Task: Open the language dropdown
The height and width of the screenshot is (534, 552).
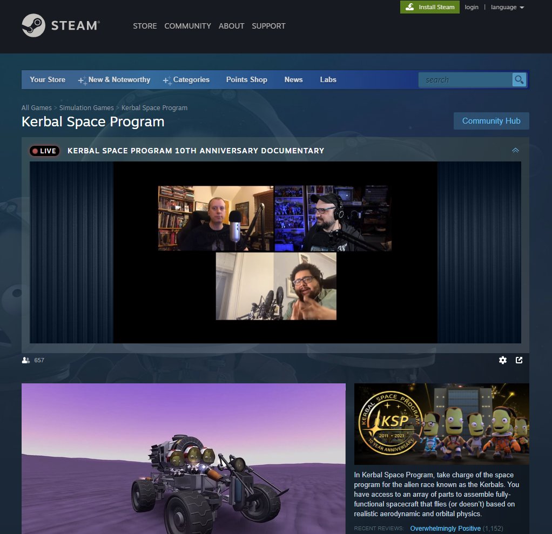Action: (507, 7)
